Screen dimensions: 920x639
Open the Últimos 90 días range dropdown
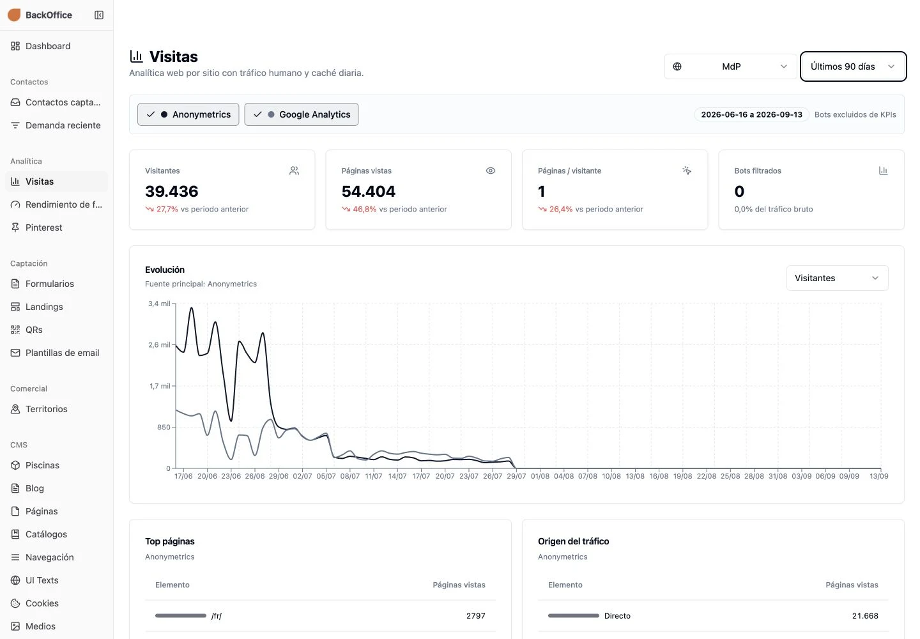coord(853,66)
